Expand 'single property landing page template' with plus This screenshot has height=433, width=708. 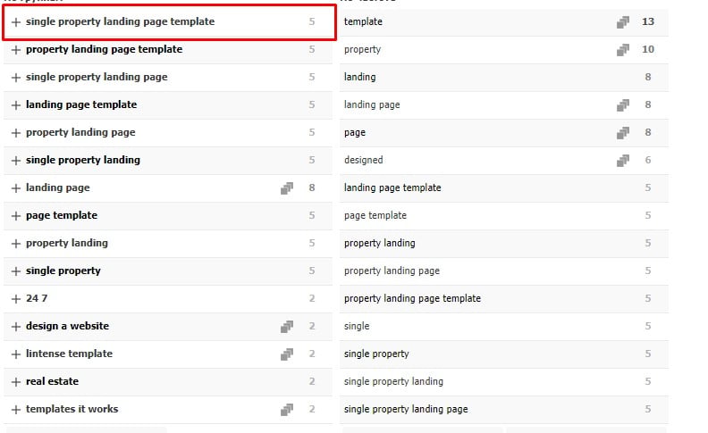[16, 21]
